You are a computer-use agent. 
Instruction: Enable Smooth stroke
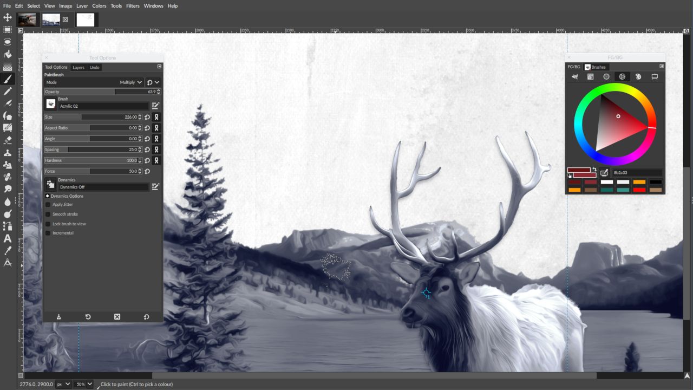point(48,214)
